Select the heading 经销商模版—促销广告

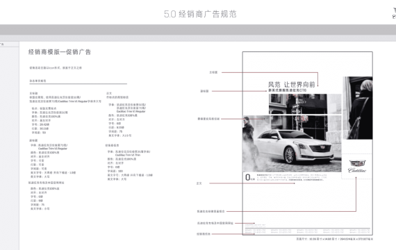(60, 52)
